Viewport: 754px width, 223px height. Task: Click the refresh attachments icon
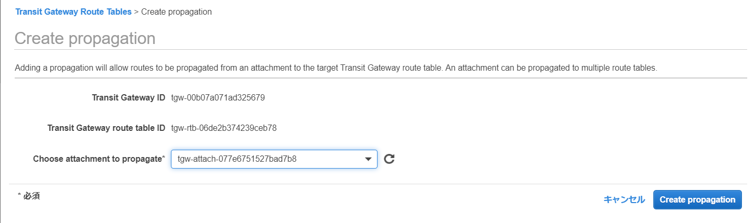(x=389, y=159)
